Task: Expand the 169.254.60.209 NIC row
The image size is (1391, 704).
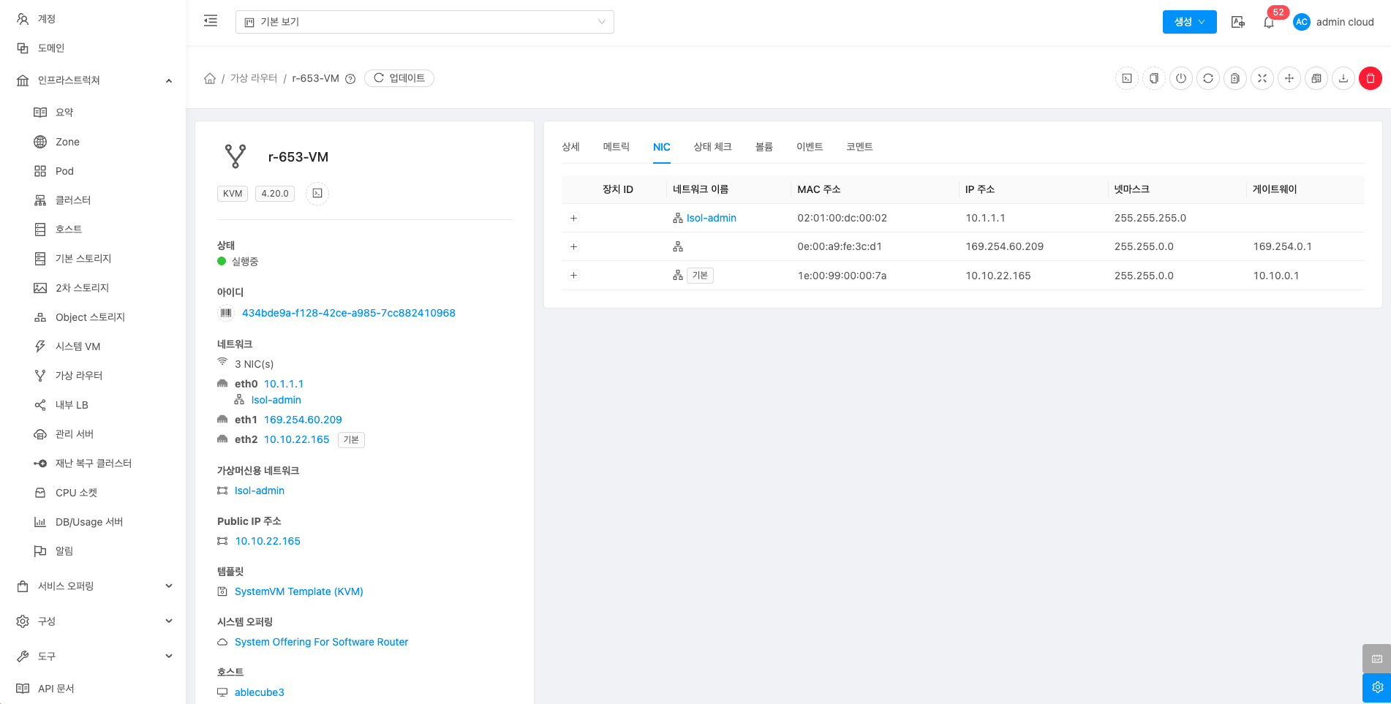Action: coord(574,247)
